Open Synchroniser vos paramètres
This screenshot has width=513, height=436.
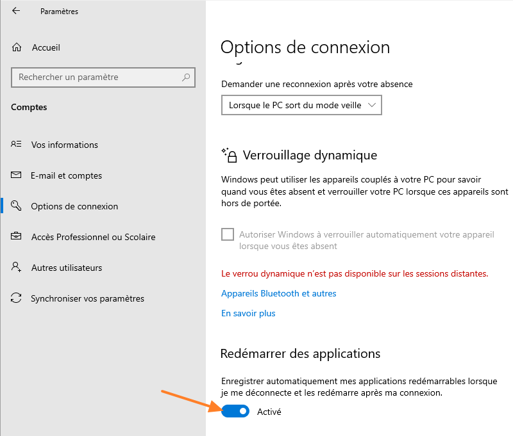pos(87,298)
